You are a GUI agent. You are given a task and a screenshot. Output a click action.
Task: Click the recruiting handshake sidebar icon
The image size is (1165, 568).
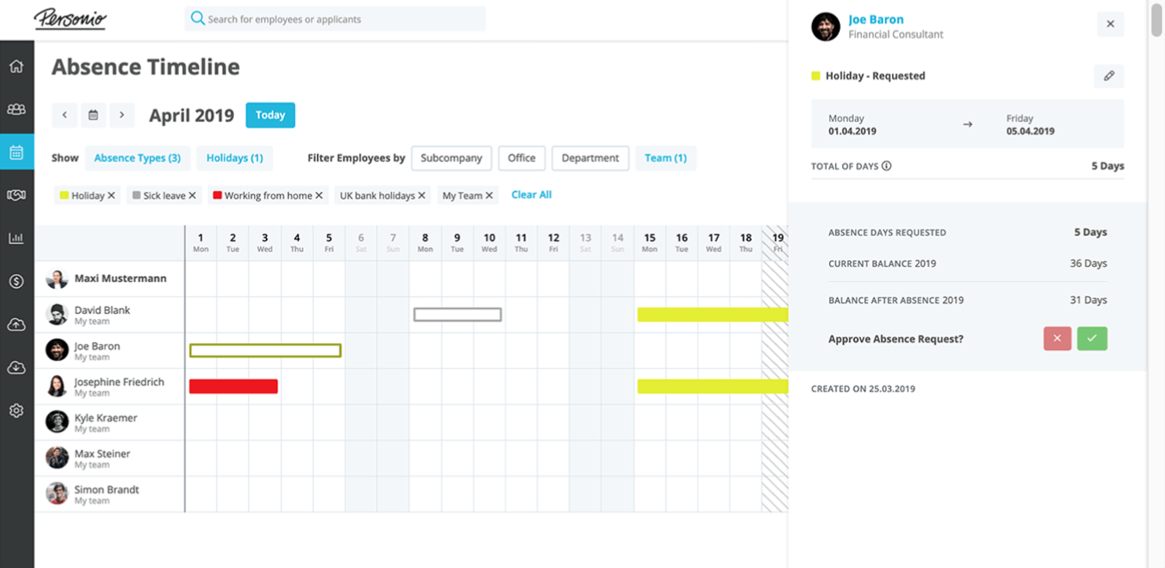click(x=17, y=195)
